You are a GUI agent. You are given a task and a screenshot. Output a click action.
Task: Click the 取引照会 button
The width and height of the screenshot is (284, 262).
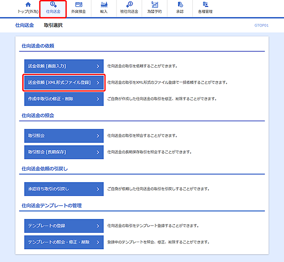64,136
